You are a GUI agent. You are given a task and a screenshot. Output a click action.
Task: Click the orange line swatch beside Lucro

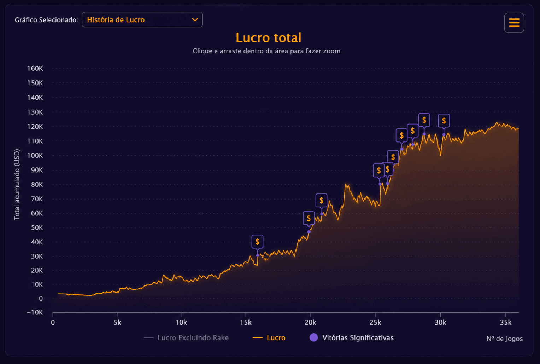coord(258,338)
